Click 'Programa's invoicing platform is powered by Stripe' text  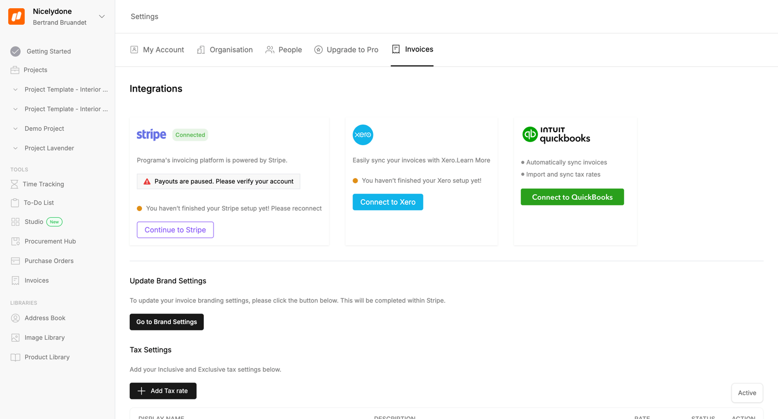point(212,161)
